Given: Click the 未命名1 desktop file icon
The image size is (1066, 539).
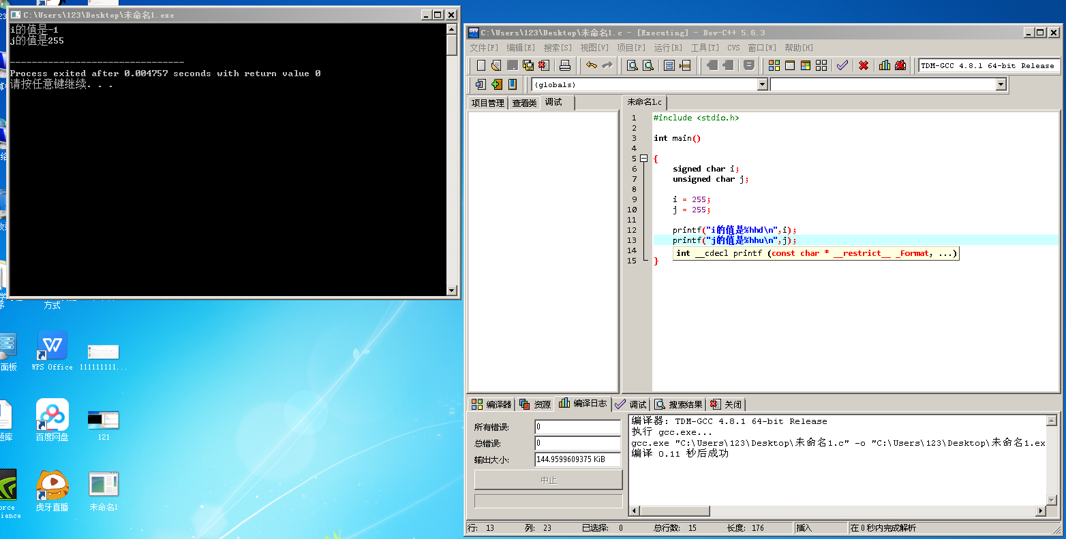Looking at the screenshot, I should click(104, 491).
